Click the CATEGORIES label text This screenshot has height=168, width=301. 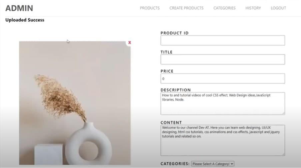coord(175,164)
